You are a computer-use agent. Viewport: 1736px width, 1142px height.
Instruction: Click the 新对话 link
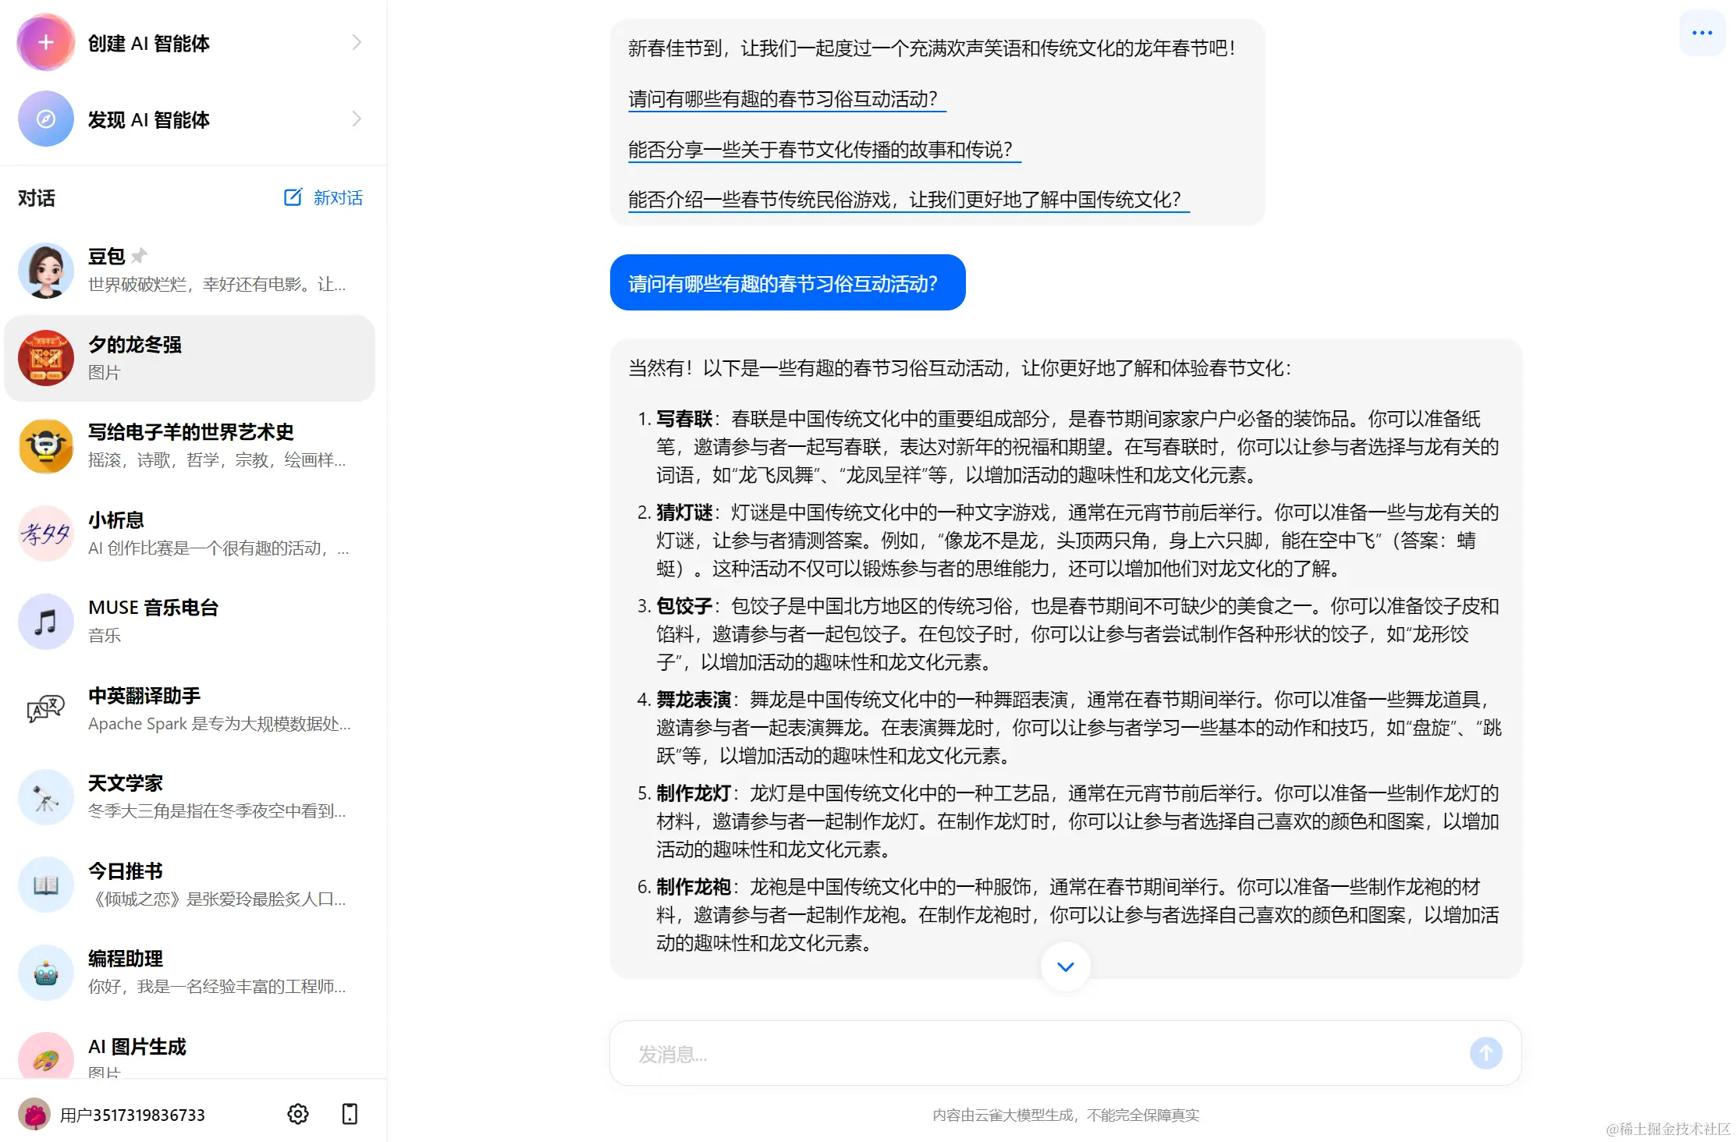point(338,198)
